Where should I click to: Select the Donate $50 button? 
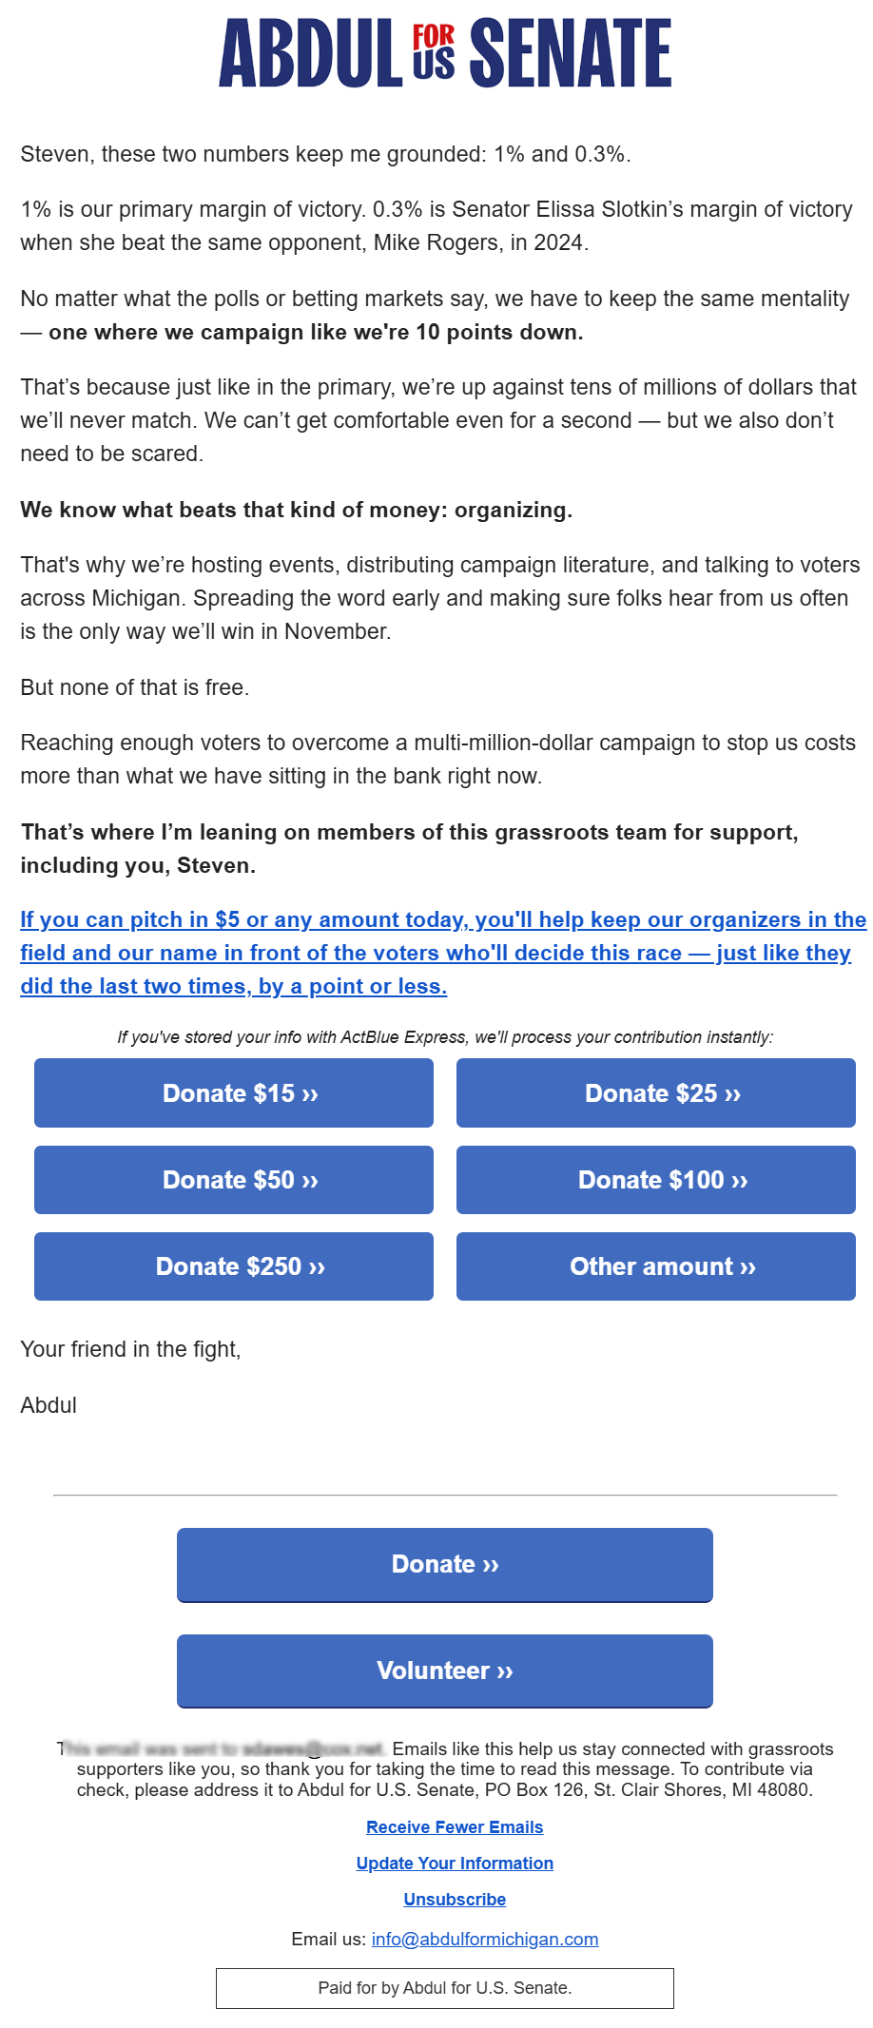pyautogui.click(x=234, y=1180)
